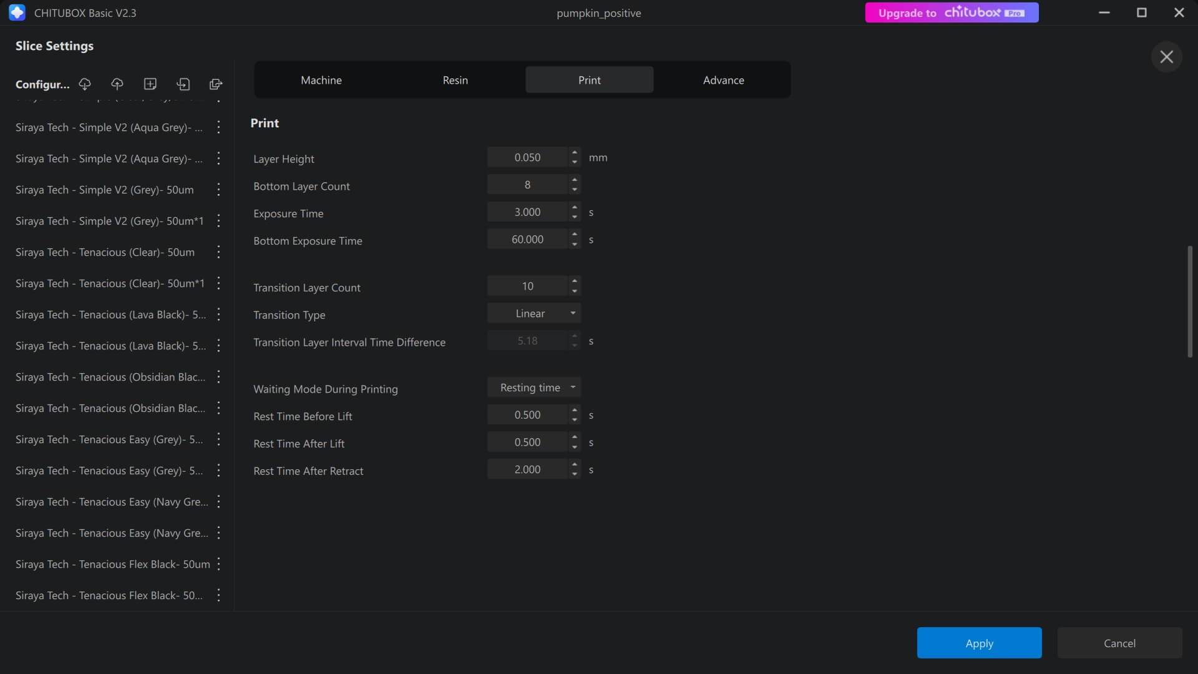1198x674 pixels.
Task: Click the Rest Time Before Lift field
Action: [x=527, y=415]
